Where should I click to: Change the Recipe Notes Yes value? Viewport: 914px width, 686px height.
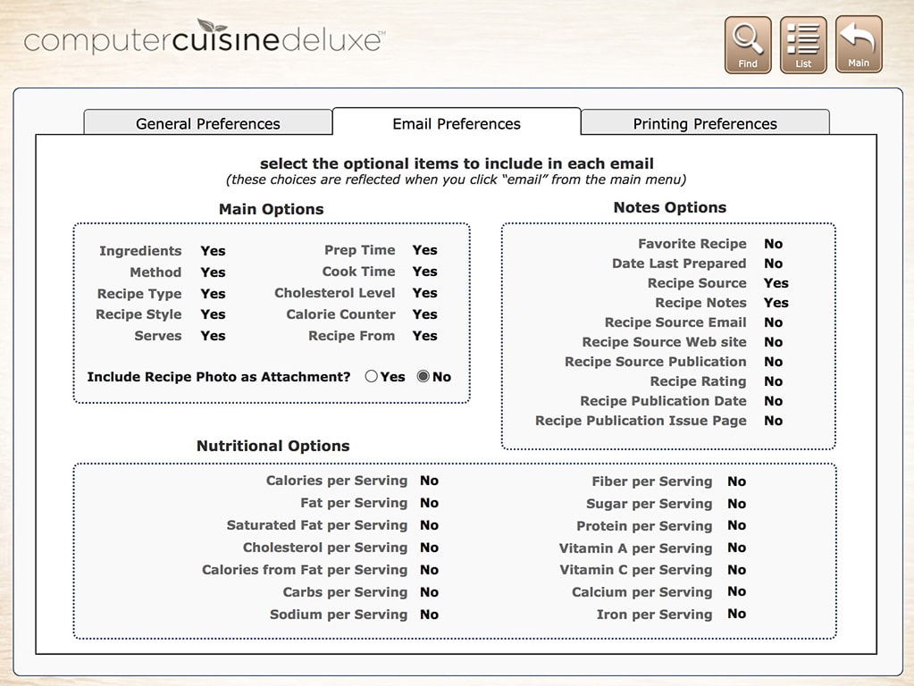coord(776,303)
